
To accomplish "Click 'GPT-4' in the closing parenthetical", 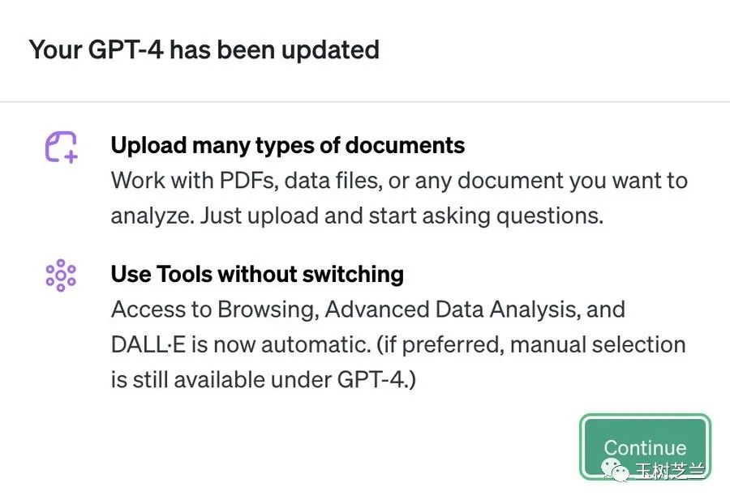I will (x=371, y=379).
